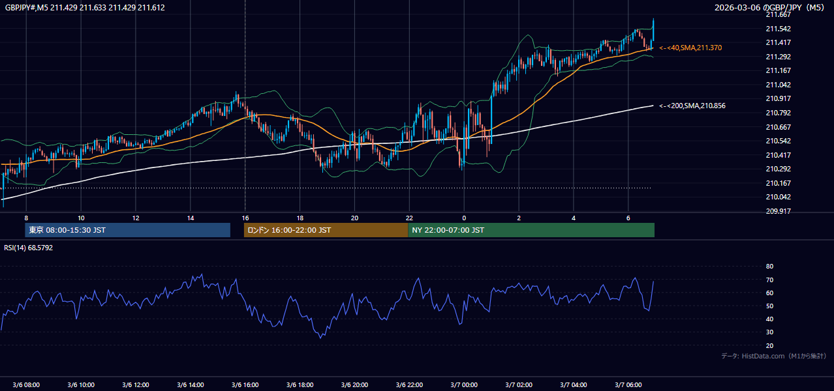
Task: Click price axis value 211.667
Action: 778,15
